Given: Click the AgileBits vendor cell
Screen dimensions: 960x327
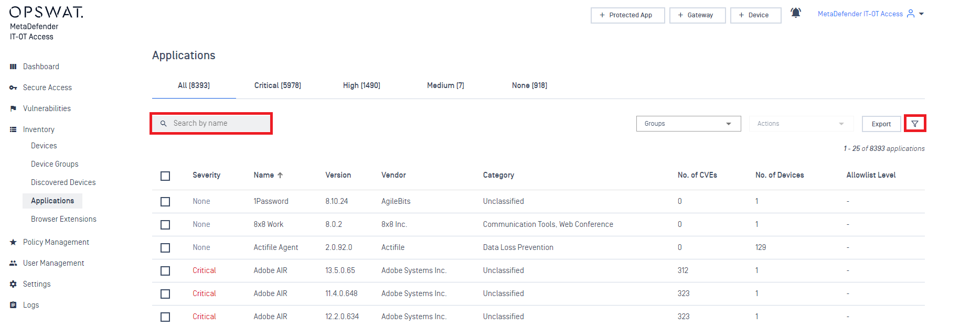Looking at the screenshot, I should 396,201.
